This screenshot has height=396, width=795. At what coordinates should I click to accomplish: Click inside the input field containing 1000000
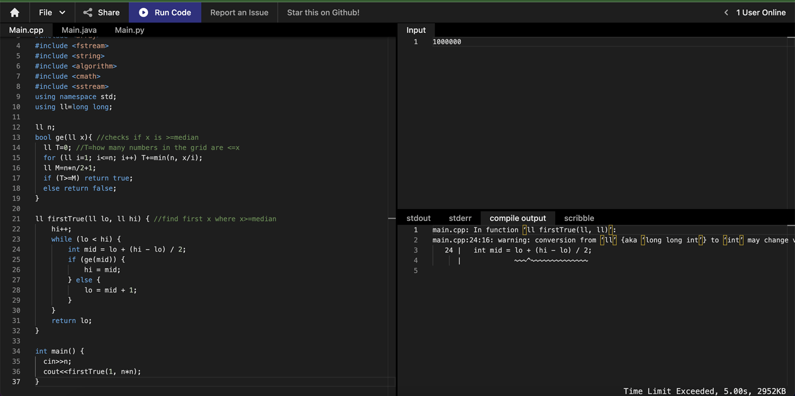coord(609,41)
